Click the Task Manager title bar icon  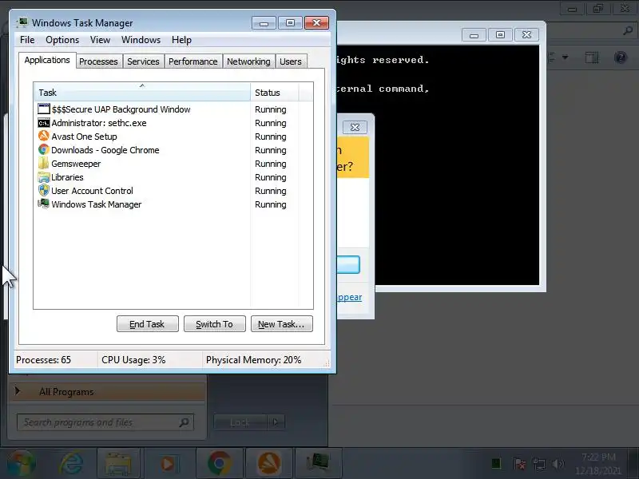[22, 23]
